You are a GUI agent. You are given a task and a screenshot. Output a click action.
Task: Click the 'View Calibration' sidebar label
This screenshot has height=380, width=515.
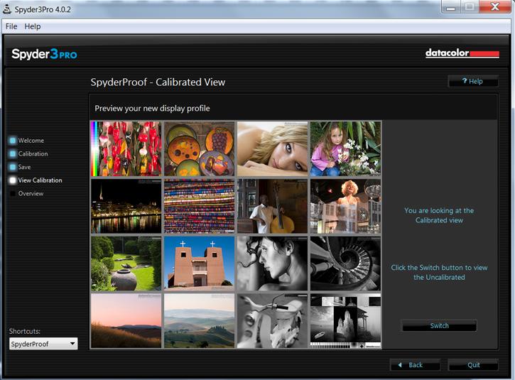(x=40, y=180)
